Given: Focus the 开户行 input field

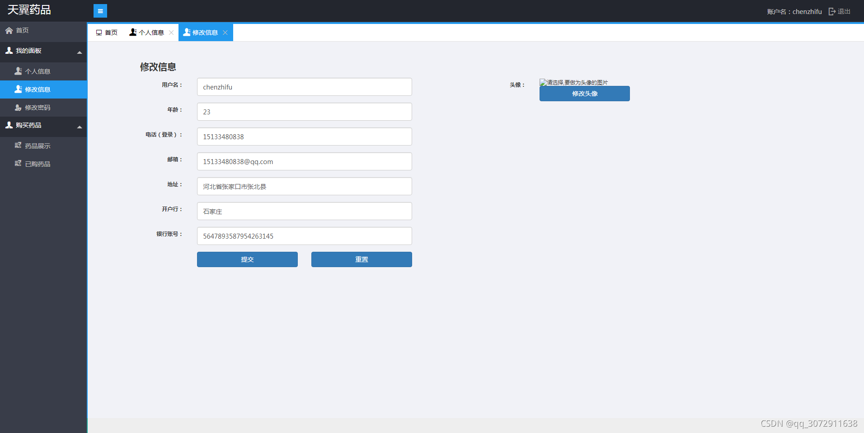Looking at the screenshot, I should point(305,211).
